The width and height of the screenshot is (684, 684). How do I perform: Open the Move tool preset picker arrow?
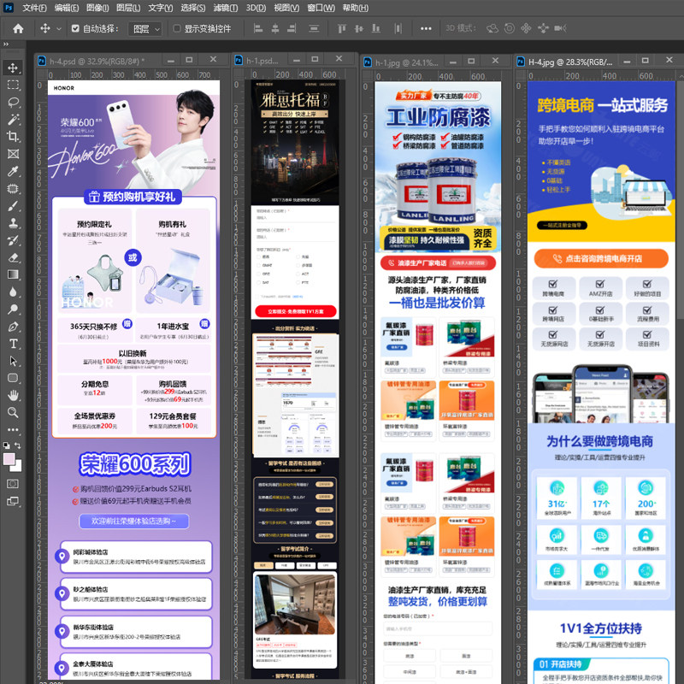[59, 29]
